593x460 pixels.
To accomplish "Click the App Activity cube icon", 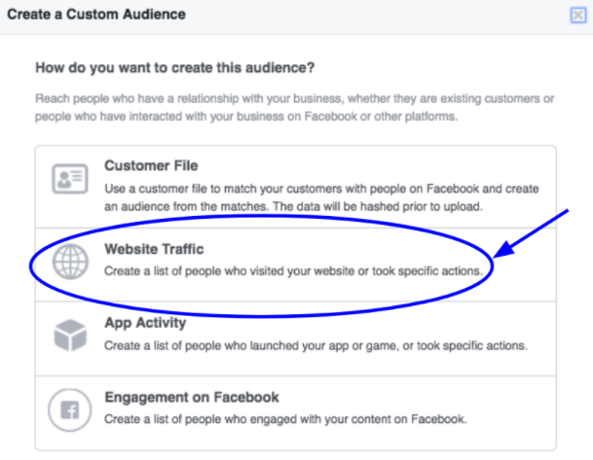I will [x=69, y=336].
